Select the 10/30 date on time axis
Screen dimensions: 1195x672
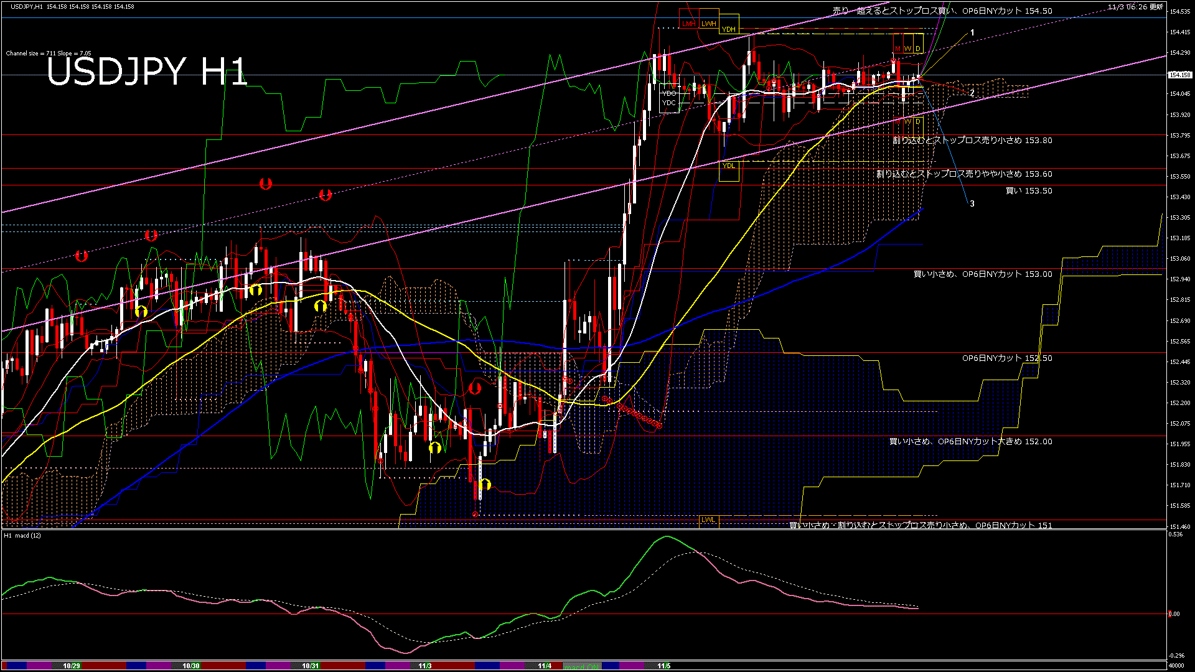(191, 666)
